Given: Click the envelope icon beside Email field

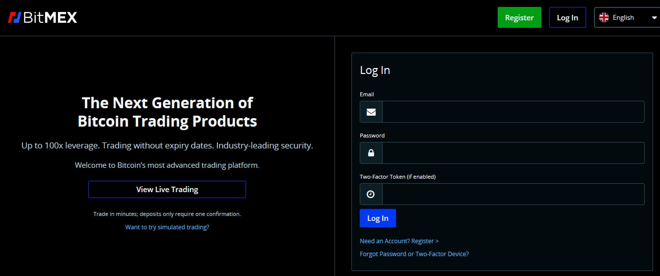Looking at the screenshot, I should 371,112.
